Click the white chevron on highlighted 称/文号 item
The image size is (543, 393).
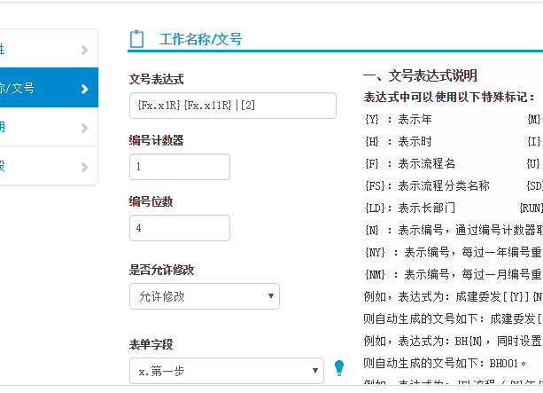click(x=84, y=89)
